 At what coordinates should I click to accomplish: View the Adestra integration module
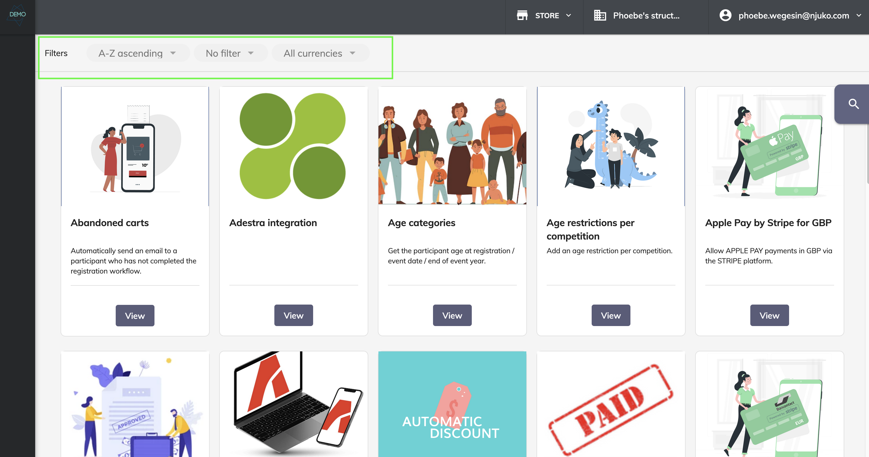293,316
